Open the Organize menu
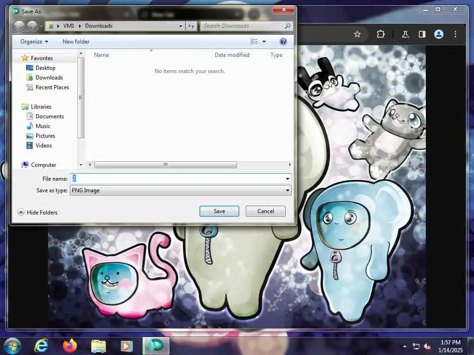The width and height of the screenshot is (474, 355). (x=34, y=42)
